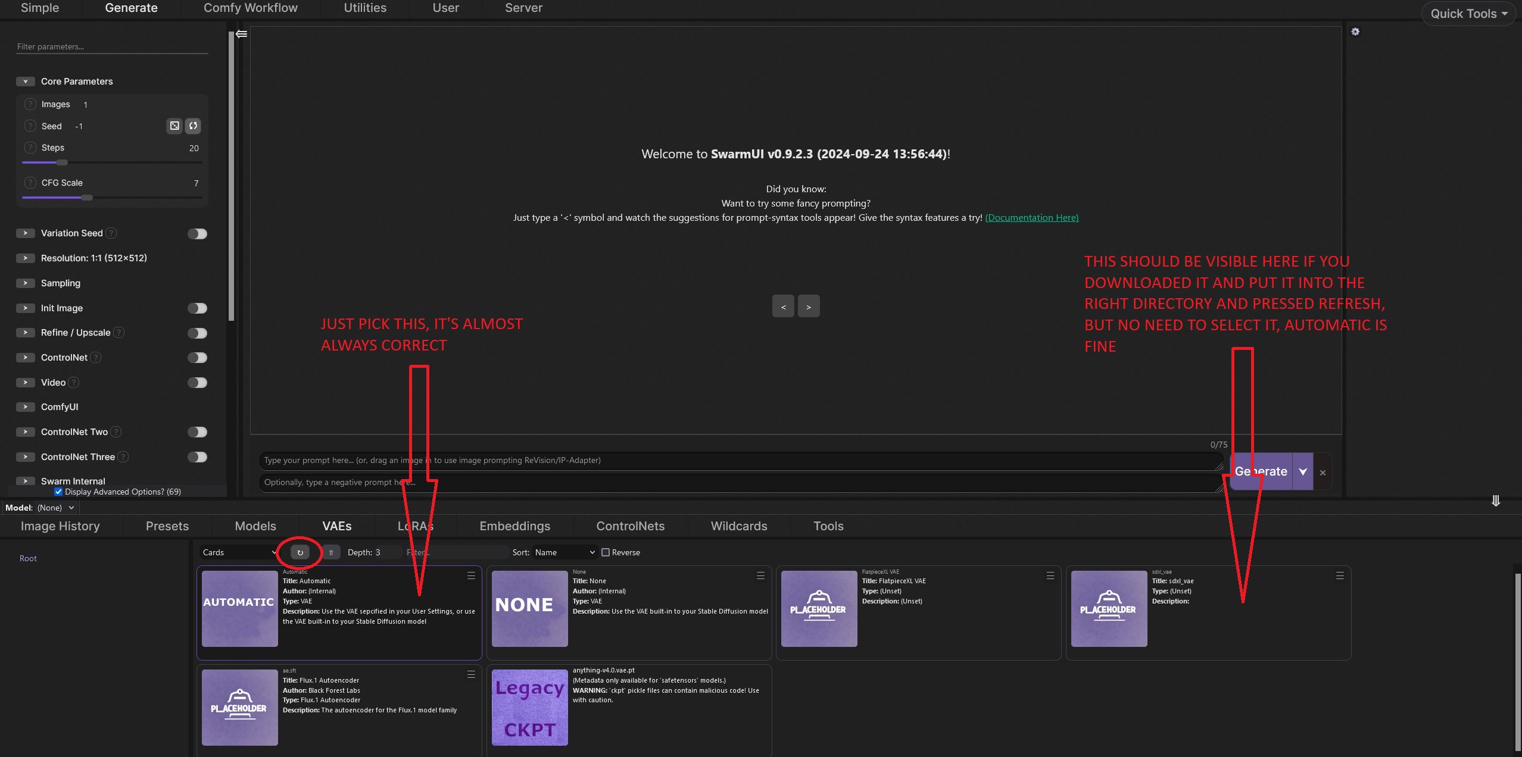The width and height of the screenshot is (1522, 757).
Task: Open the Sort by Name dropdown
Action: click(x=564, y=552)
